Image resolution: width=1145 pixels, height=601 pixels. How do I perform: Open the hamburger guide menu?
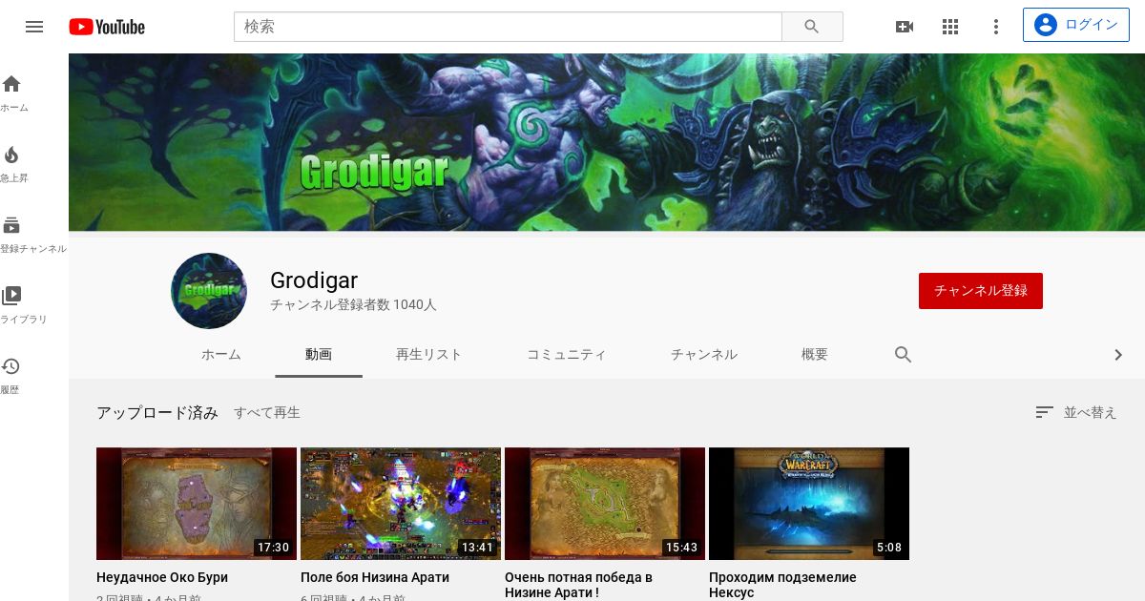34,27
